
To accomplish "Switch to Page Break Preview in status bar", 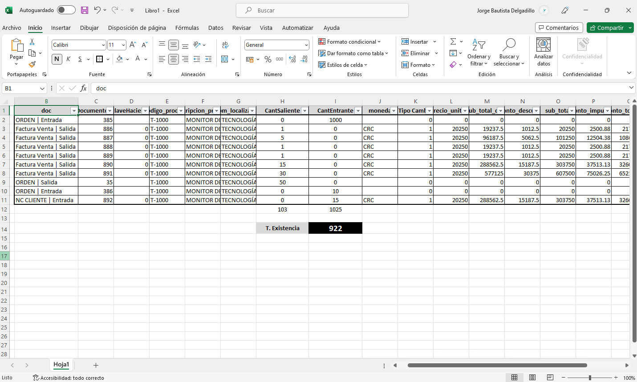I will coord(550,378).
